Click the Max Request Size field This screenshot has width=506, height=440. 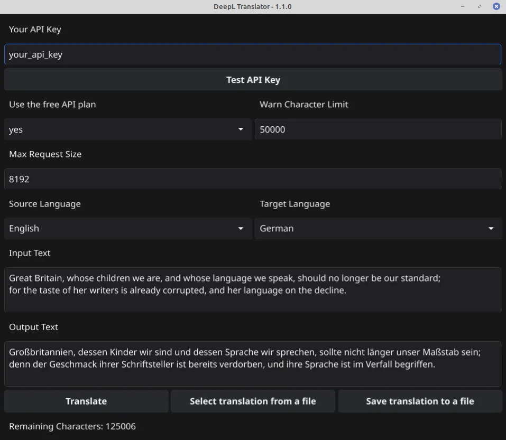tap(253, 179)
